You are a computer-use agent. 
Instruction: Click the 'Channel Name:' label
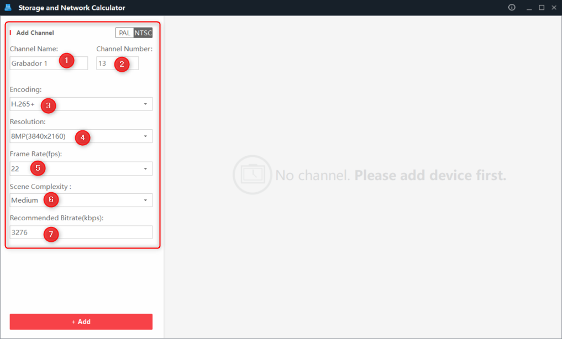34,49
